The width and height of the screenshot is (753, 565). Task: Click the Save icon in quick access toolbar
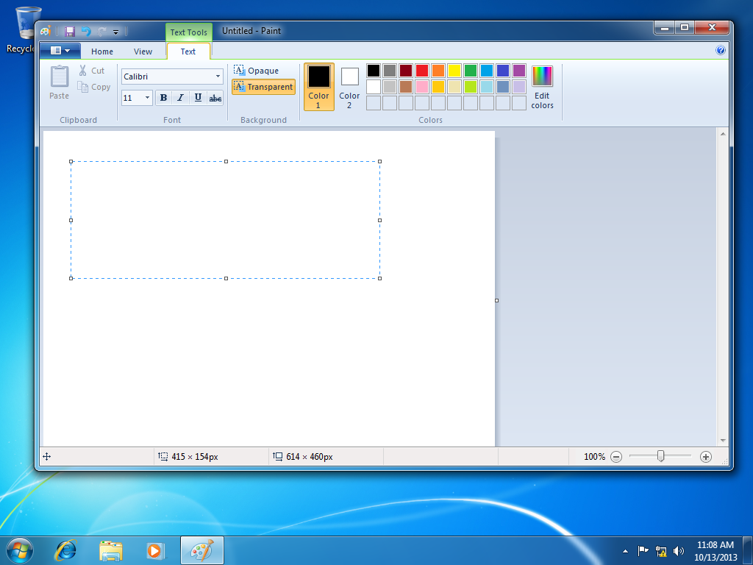tap(70, 32)
